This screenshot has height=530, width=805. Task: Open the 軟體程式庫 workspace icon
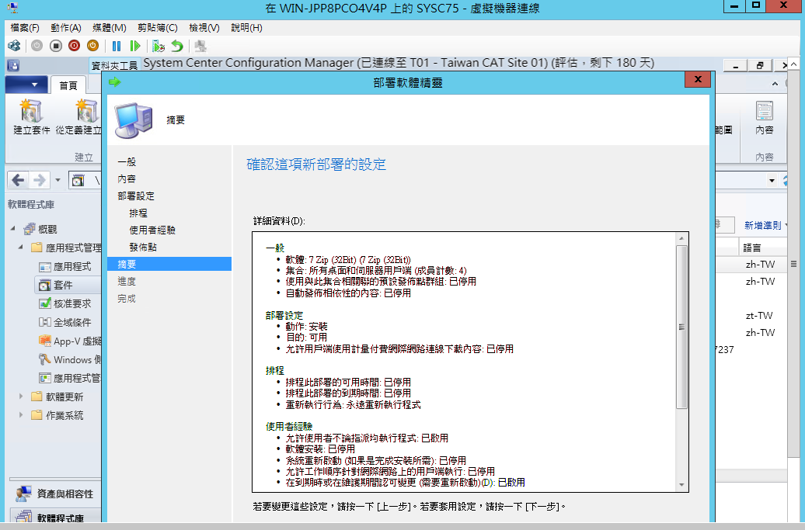[23, 517]
